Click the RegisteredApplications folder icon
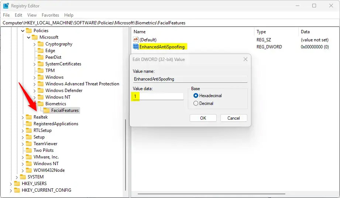Viewport: 340px width, 198px height. coord(29,124)
